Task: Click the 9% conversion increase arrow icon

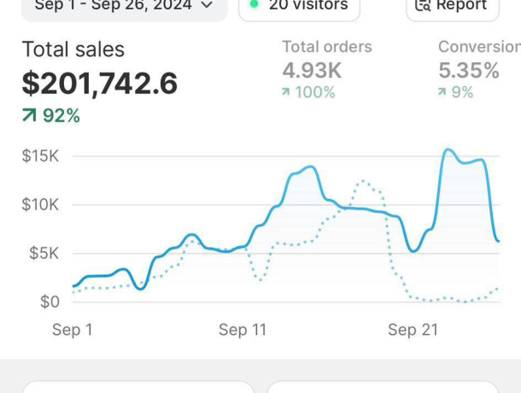Action: (x=442, y=91)
